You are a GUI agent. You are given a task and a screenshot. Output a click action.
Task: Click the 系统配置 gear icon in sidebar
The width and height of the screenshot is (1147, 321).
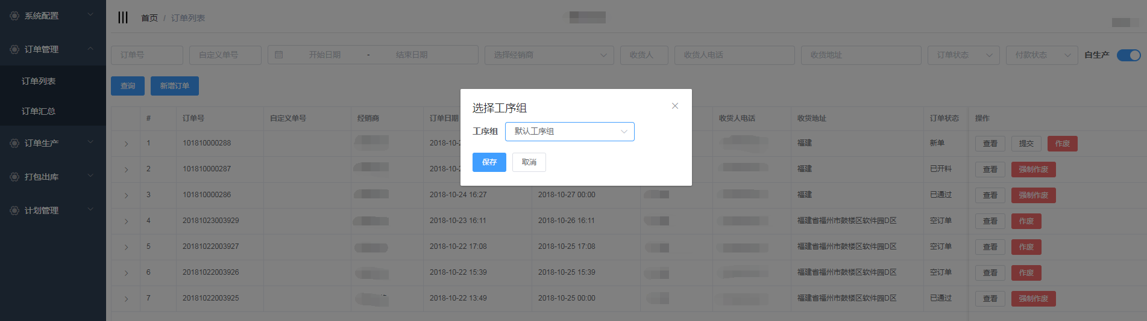(x=14, y=16)
